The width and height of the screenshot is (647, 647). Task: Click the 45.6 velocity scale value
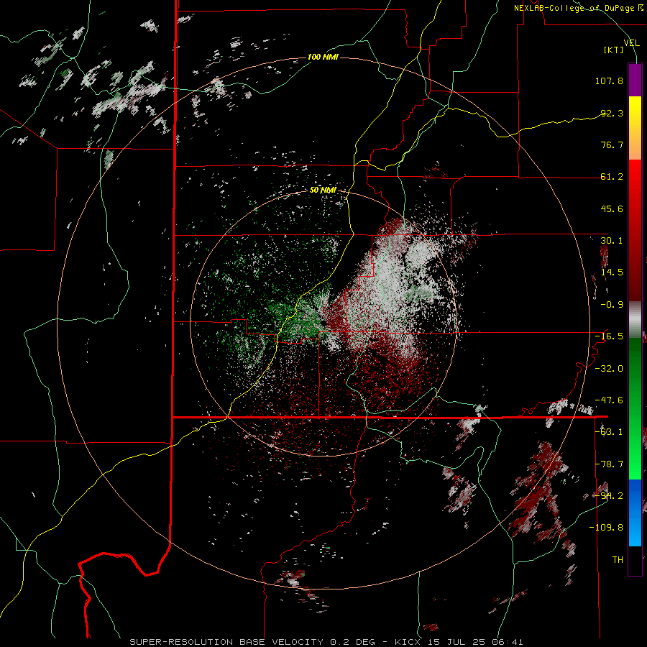[612, 208]
